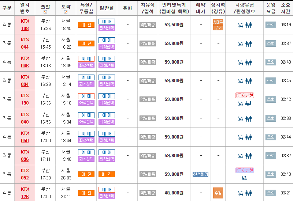The image size is (297, 201).
Task: Click the 53,500원 price
Action: pos(174,25)
